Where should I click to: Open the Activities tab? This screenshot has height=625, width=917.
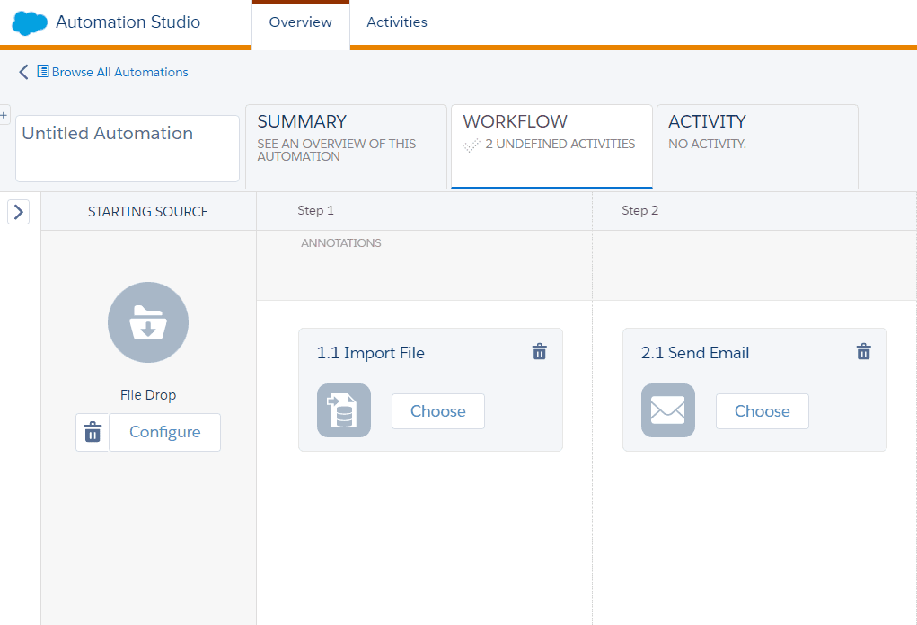[x=397, y=22]
